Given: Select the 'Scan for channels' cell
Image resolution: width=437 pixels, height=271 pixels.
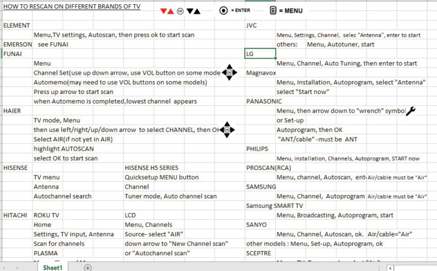Looking at the screenshot, I should click(x=59, y=244).
